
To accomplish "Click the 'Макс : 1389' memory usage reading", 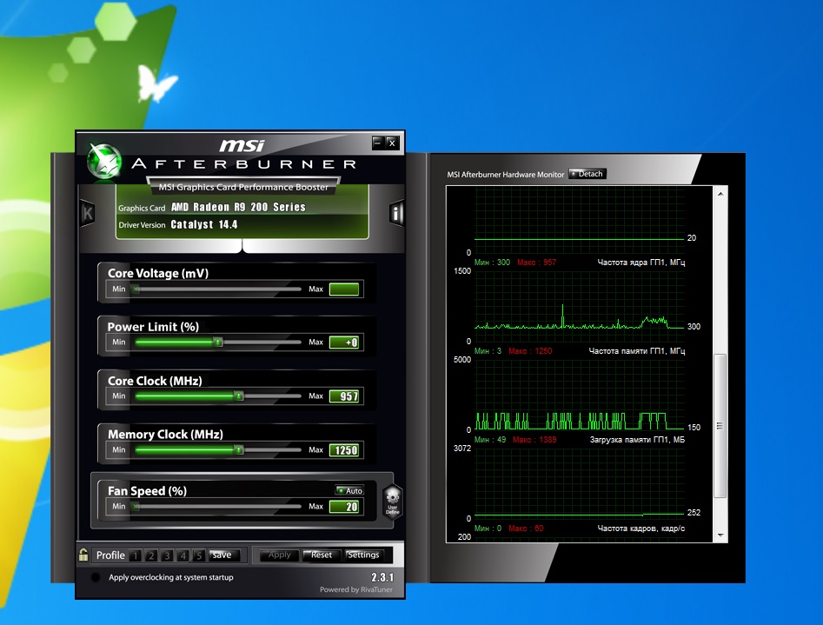I will click(x=534, y=440).
